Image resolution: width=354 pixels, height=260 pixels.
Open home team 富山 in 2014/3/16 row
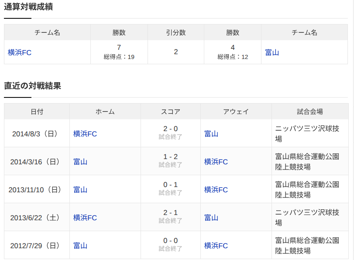point(80,162)
